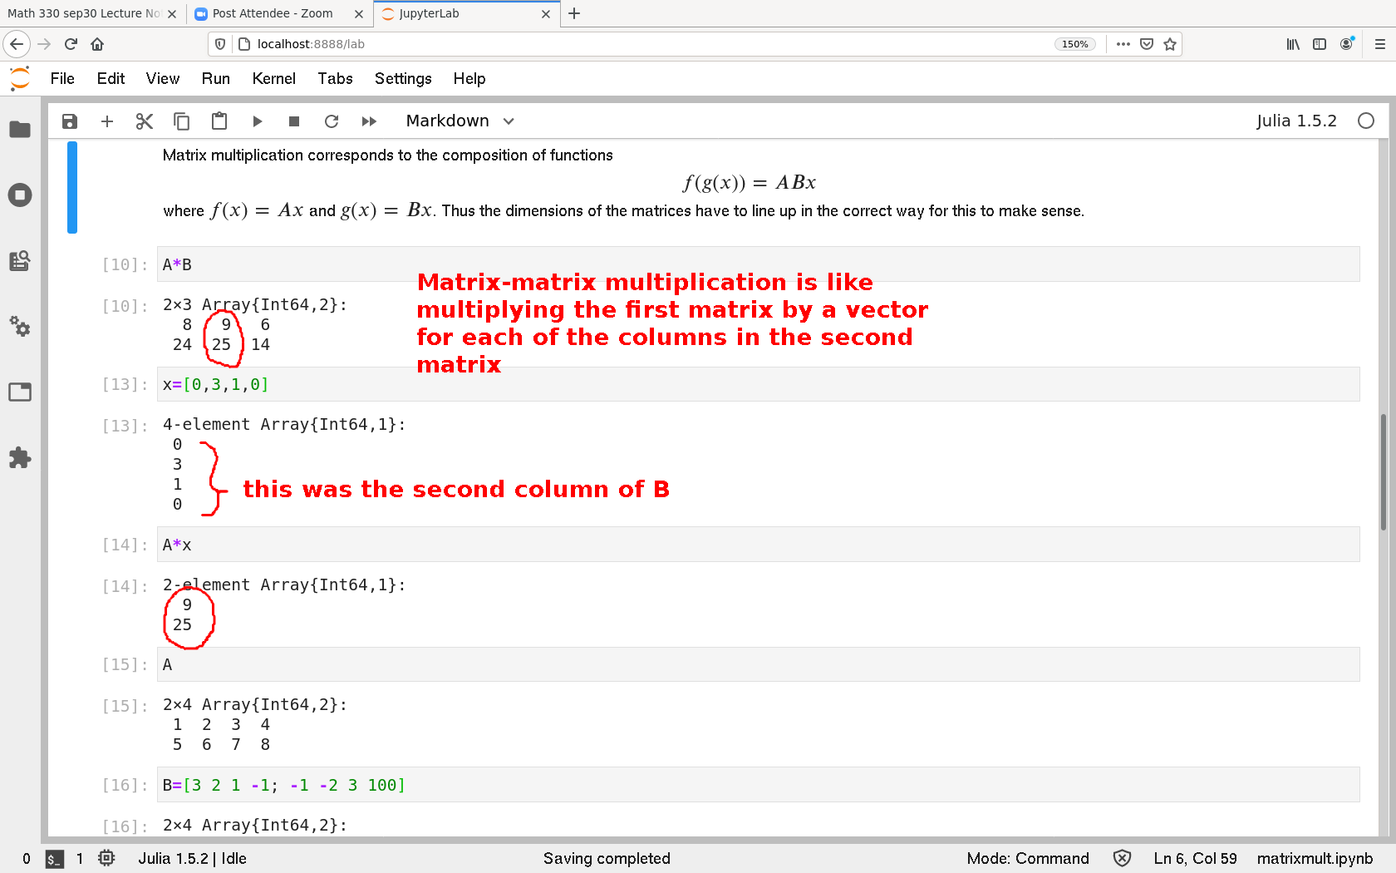Bookmark this page with the star icon
Viewport: 1396px width, 873px height.
[x=1170, y=44]
